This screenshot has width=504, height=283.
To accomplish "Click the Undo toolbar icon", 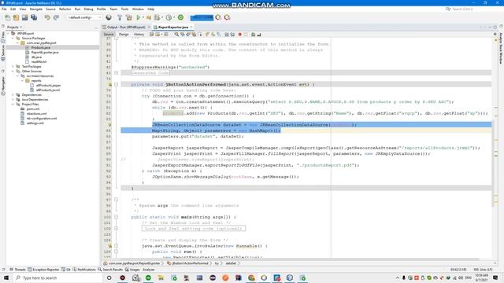I will coord(47,17).
